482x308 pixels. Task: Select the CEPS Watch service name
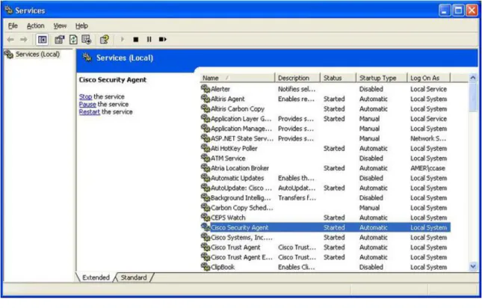tap(228, 218)
